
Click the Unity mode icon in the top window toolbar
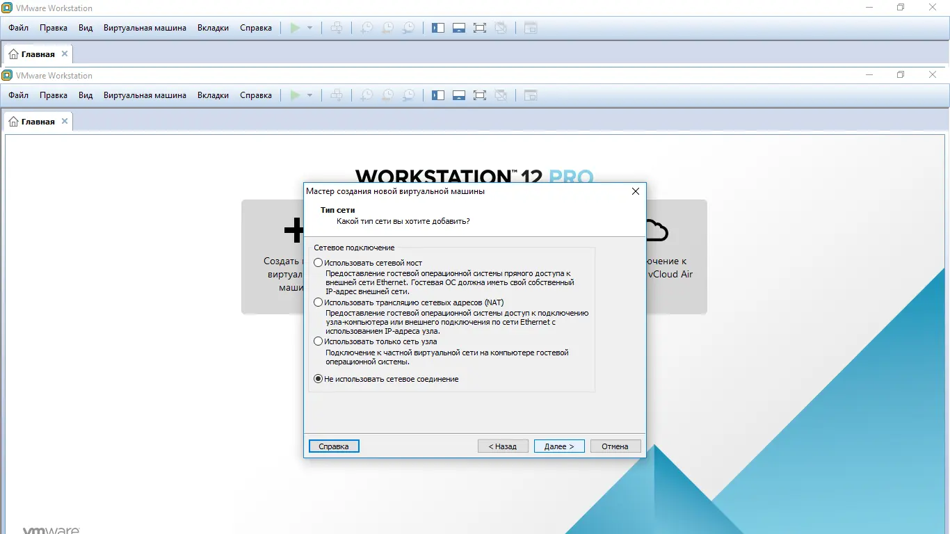(x=500, y=28)
